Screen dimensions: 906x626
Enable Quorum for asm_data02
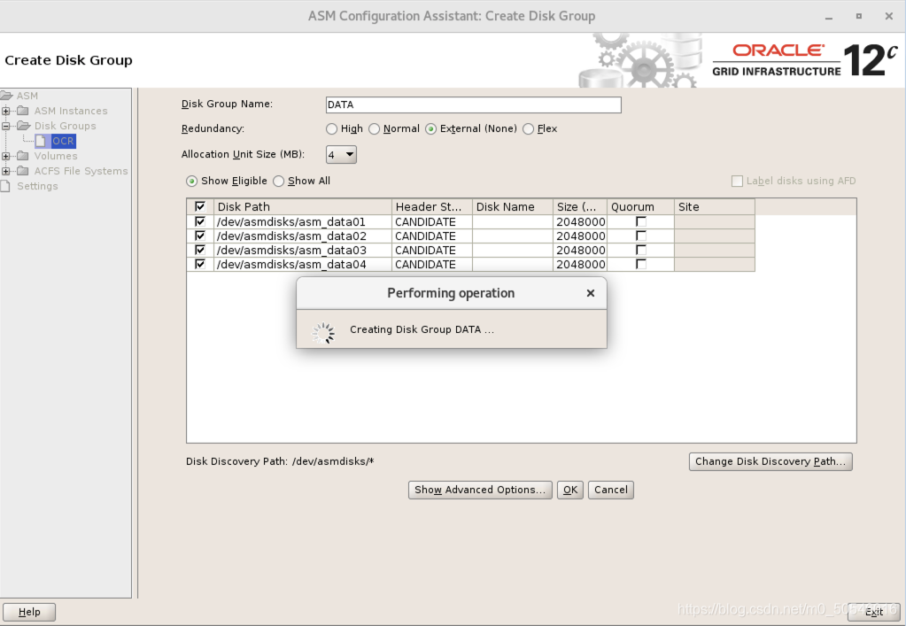click(641, 236)
